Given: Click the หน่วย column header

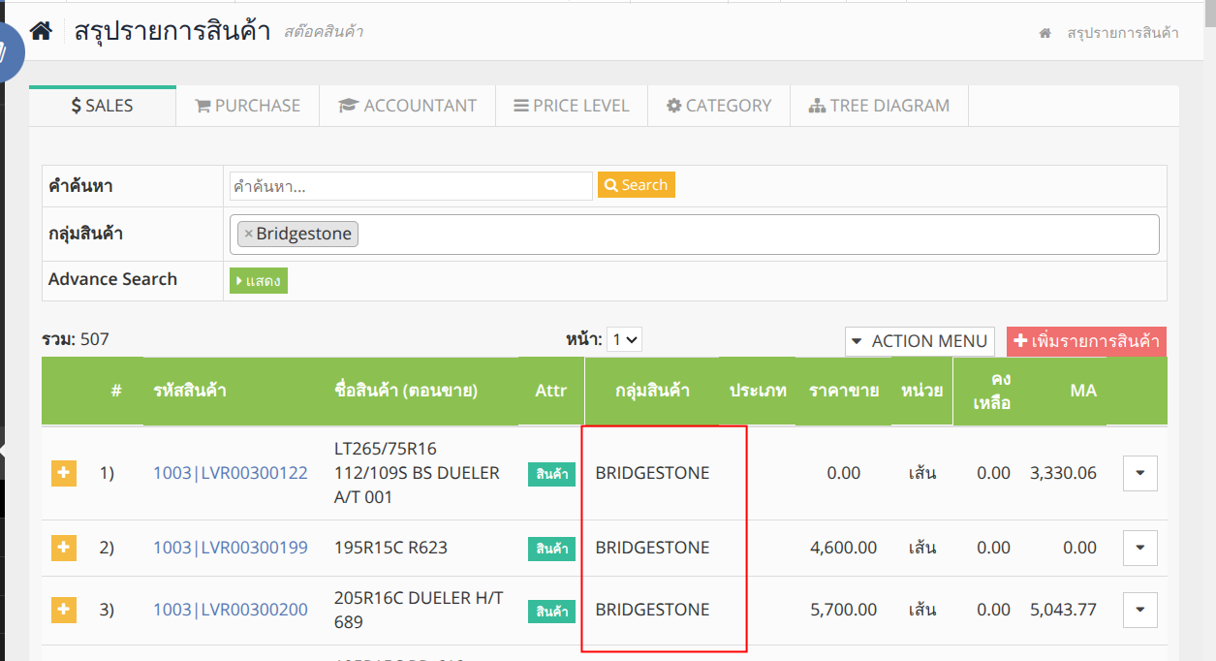Looking at the screenshot, I should (x=922, y=392).
